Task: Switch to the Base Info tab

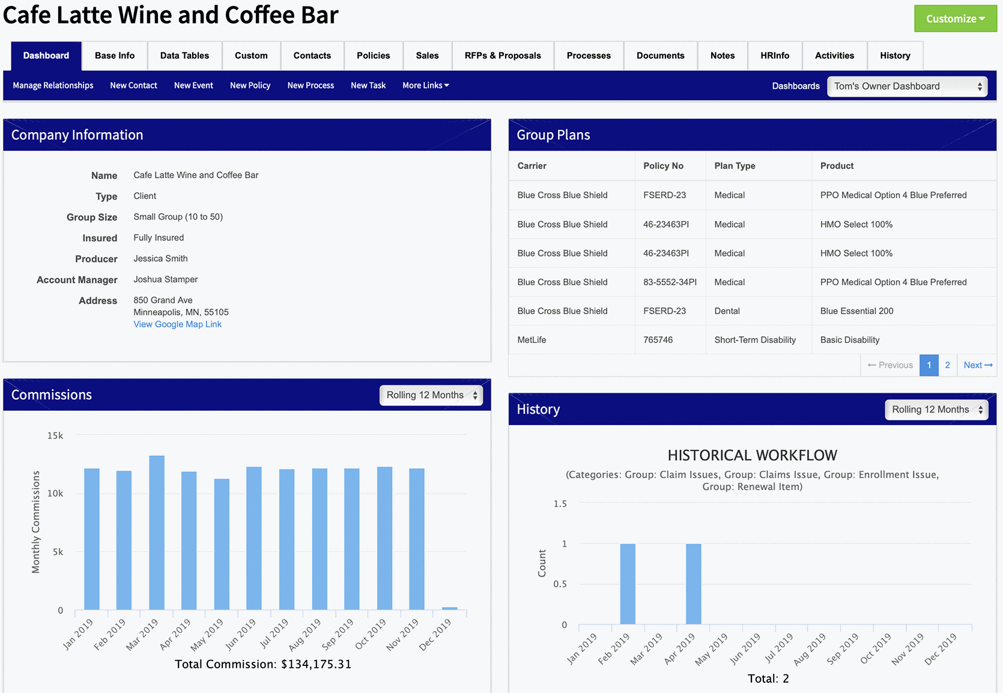Action: coord(115,55)
